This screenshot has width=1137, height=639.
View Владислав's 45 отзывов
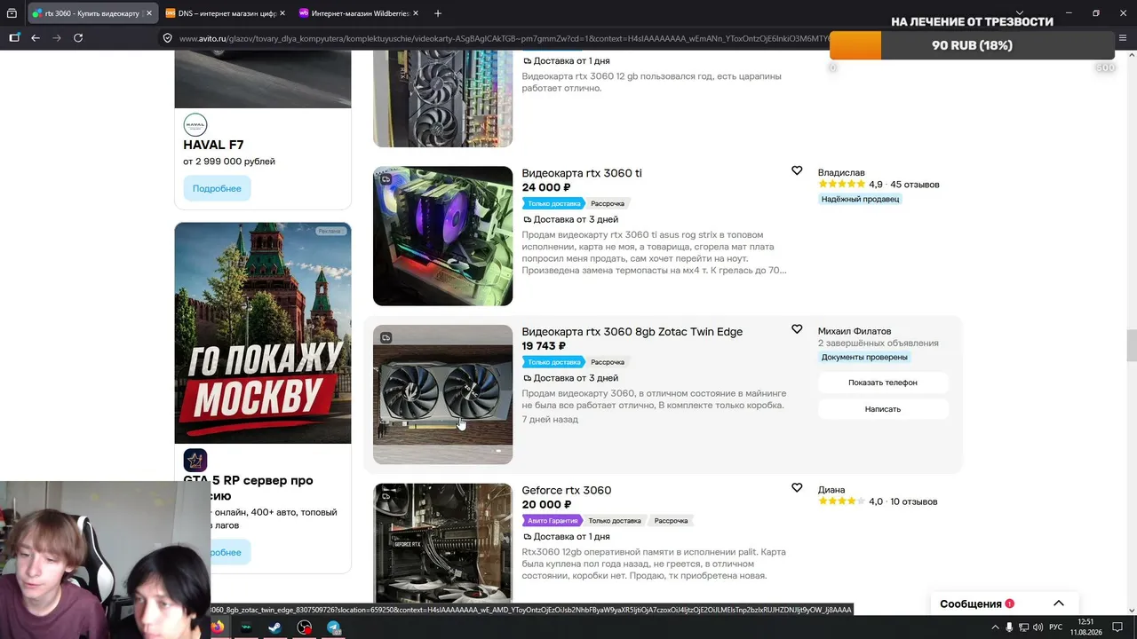(915, 185)
